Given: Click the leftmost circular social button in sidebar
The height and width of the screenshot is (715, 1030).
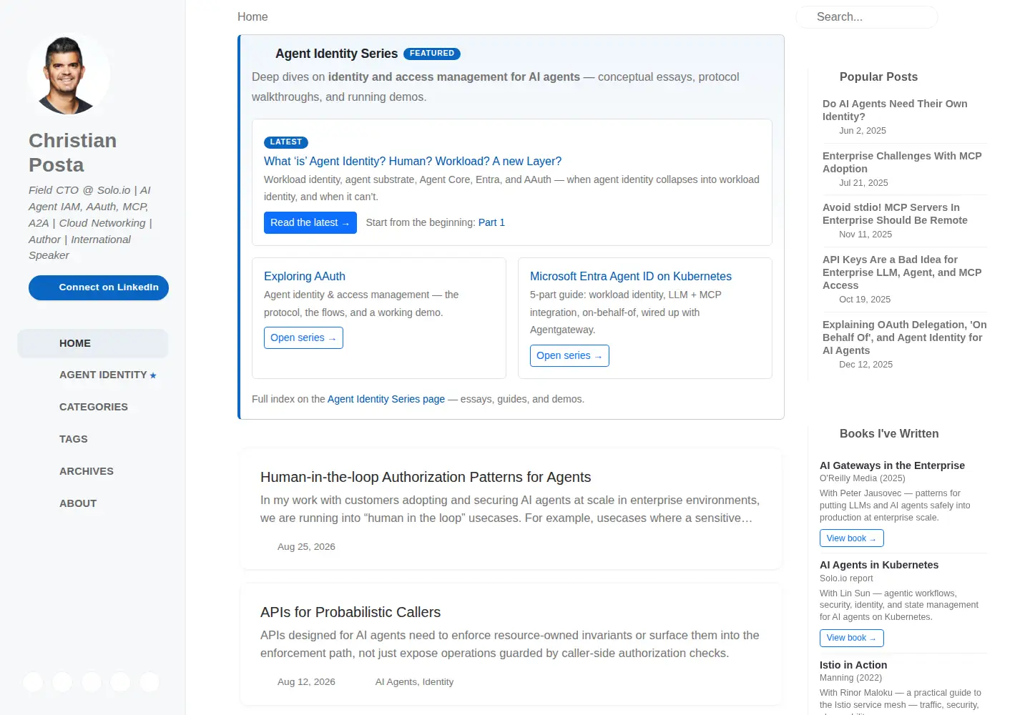Looking at the screenshot, I should [x=33, y=682].
